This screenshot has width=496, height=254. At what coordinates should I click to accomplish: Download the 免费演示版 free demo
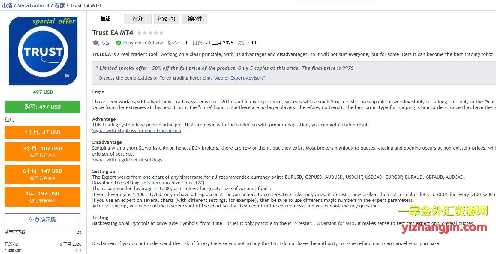(x=42, y=220)
